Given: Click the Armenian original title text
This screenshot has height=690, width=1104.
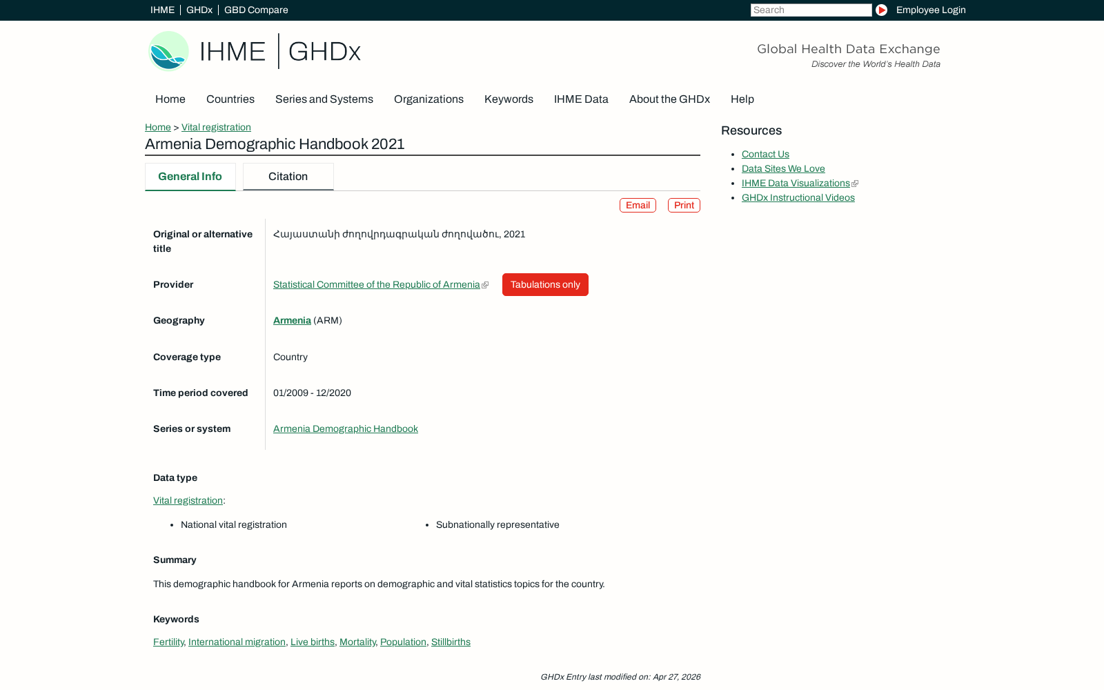Looking at the screenshot, I should [x=399, y=234].
